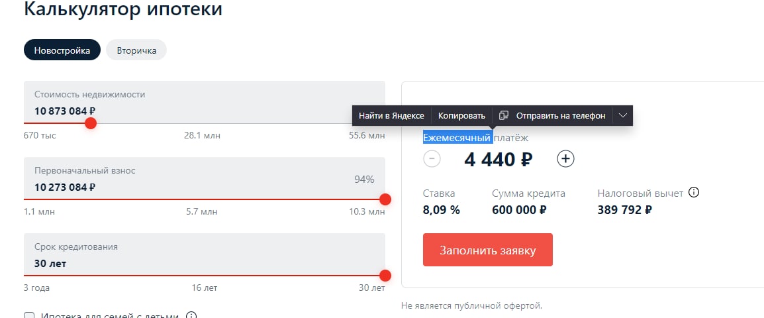Screen dimensions: 764x318
Task: Click the 4 440 ₽ payment amount
Action: [x=499, y=160]
